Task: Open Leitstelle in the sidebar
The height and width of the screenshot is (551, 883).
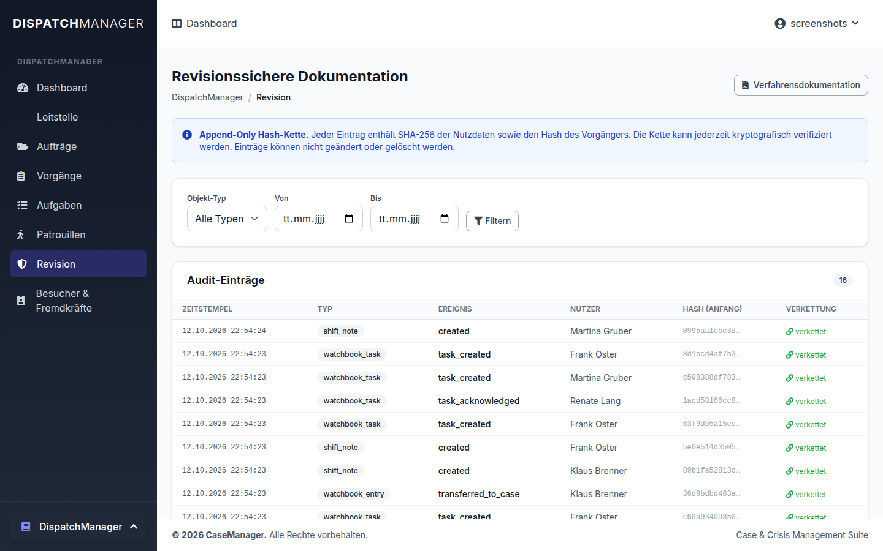Action: coord(78,117)
